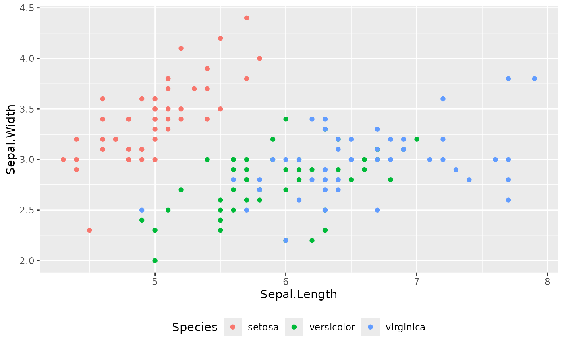
Task: Select the "setosa" legend label
Action: pyautogui.click(x=263, y=327)
